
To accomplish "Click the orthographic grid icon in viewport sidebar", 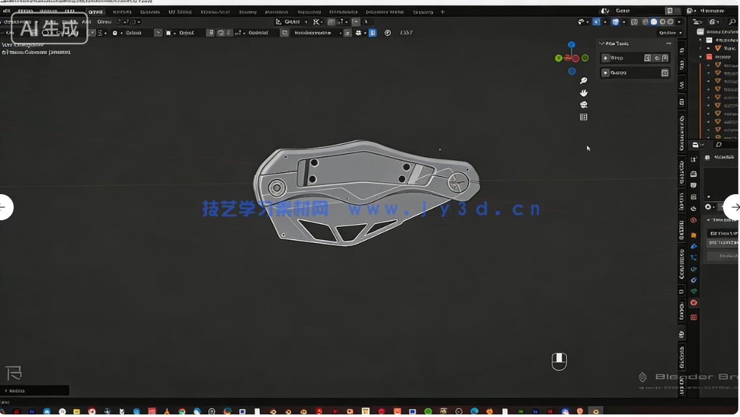I will point(584,117).
